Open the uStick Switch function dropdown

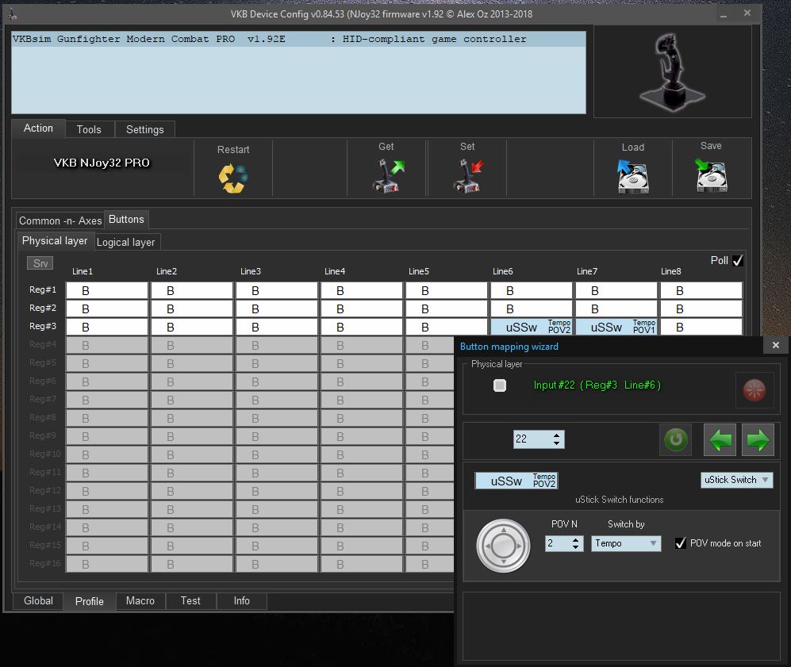736,480
